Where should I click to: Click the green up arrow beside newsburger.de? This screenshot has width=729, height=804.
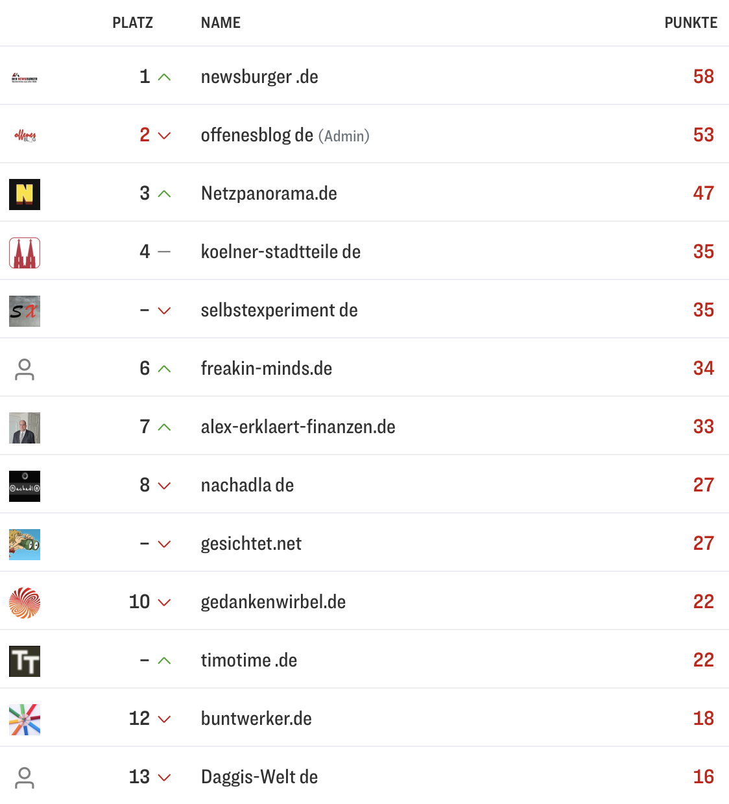[x=163, y=77]
